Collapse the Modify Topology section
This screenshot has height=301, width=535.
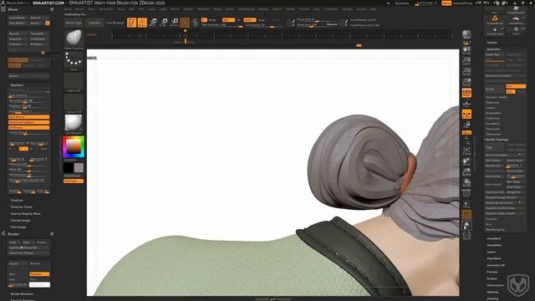click(497, 140)
